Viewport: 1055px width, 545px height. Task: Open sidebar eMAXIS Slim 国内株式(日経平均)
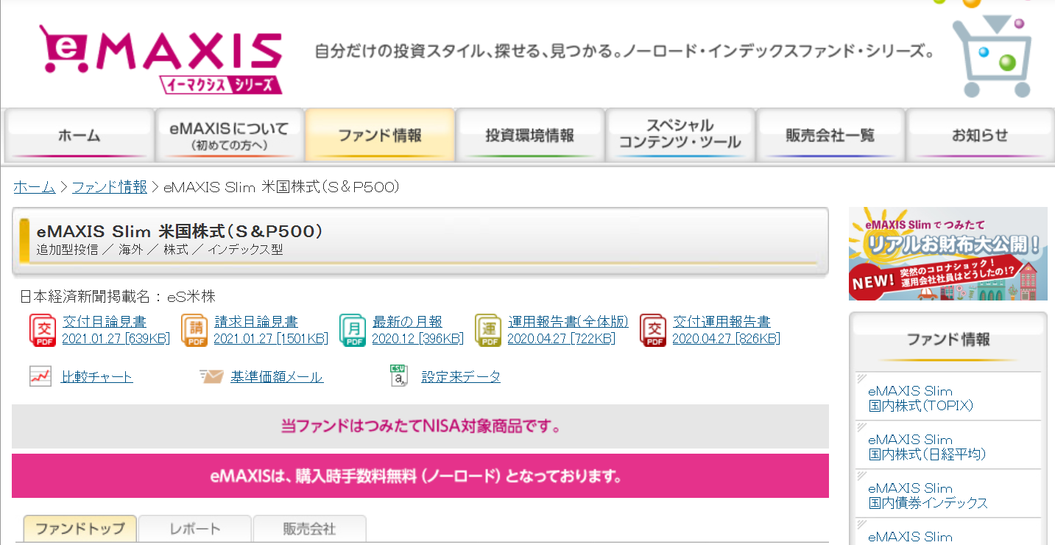point(927,447)
